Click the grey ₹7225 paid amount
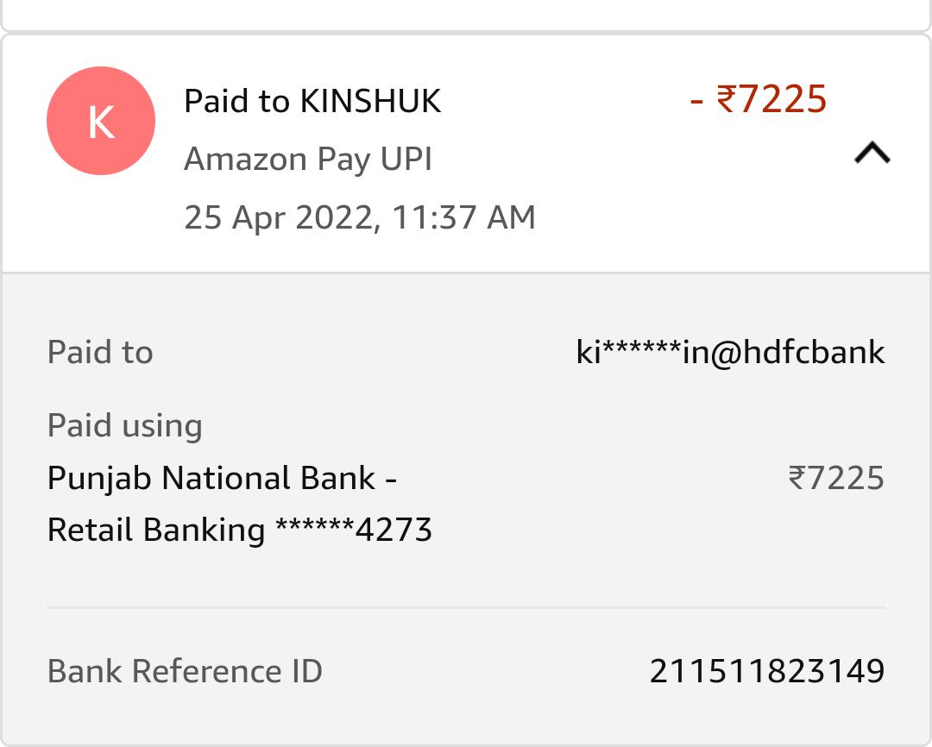 click(836, 478)
